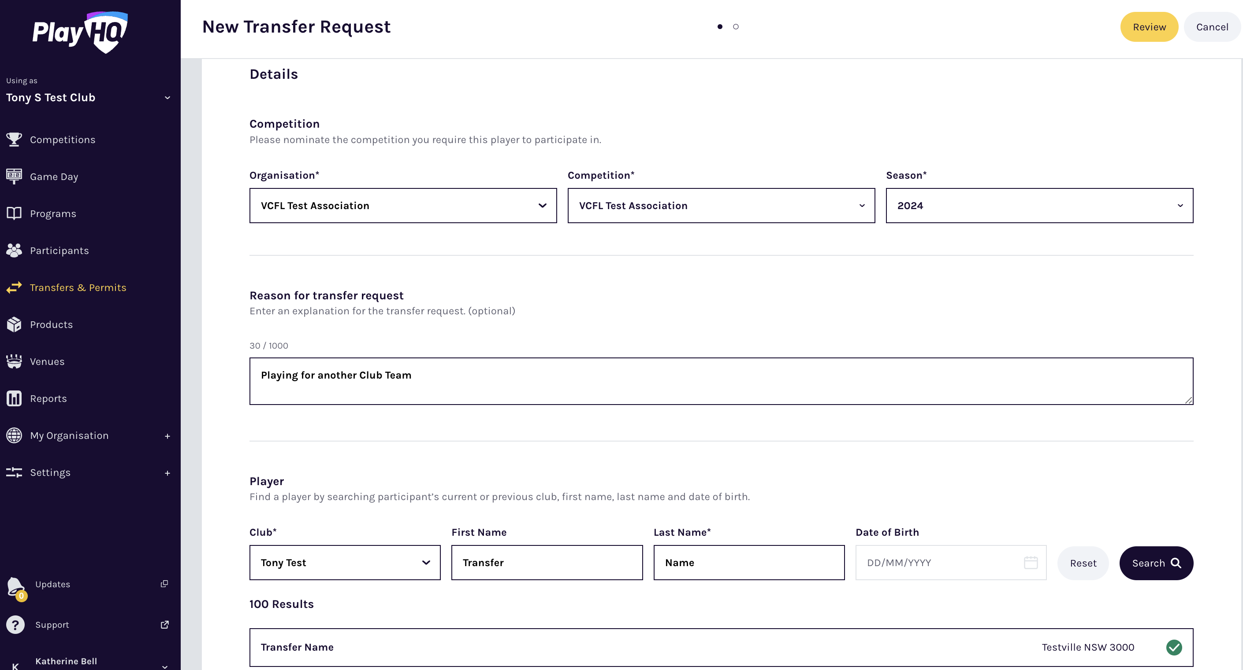
Task: Click the Support question mark icon
Action: coord(15,625)
